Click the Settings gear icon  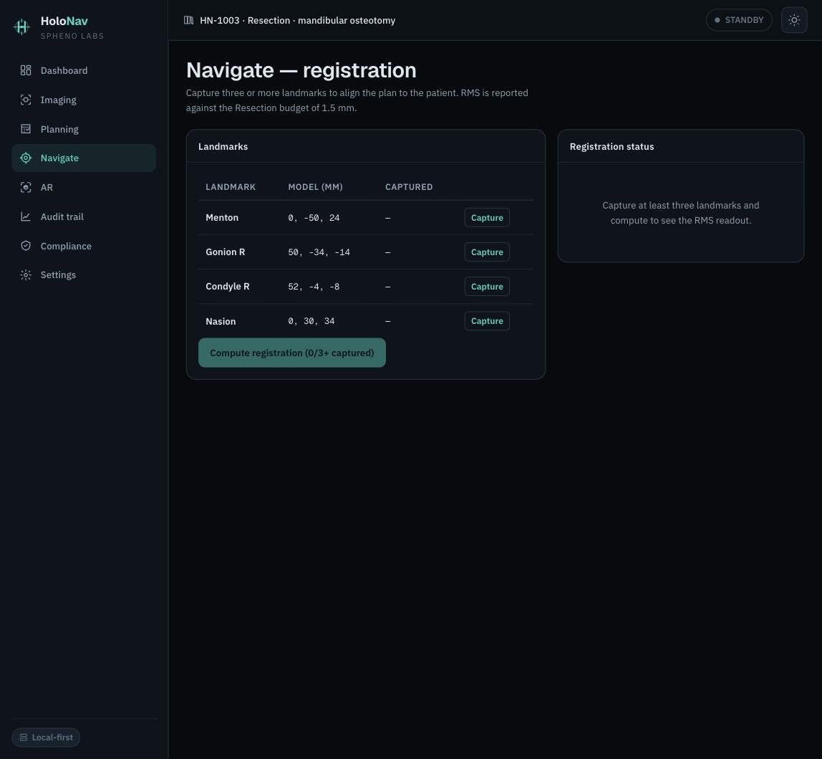coord(26,275)
